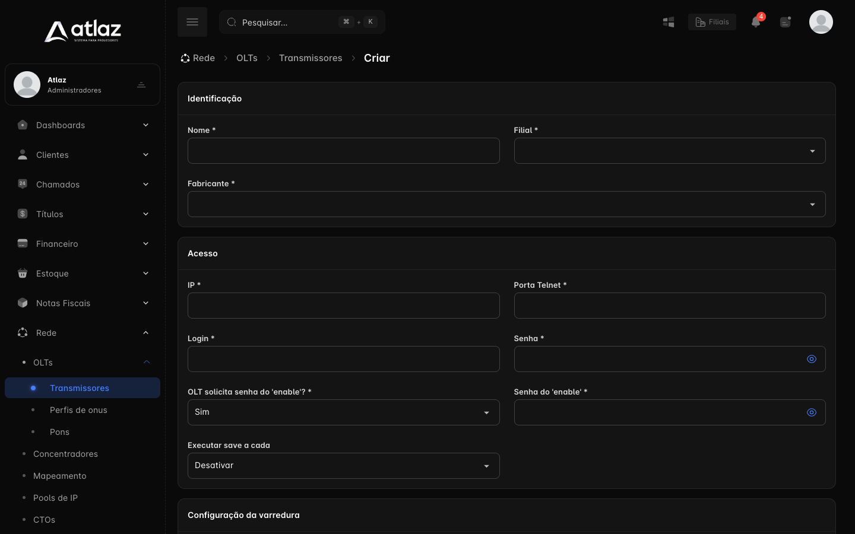This screenshot has height=534, width=855.
Task: Open the messages icon beside bell
Action: tap(786, 22)
